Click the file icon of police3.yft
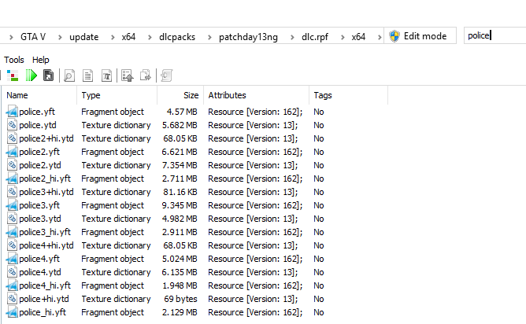This screenshot has width=526, height=324. (x=12, y=205)
